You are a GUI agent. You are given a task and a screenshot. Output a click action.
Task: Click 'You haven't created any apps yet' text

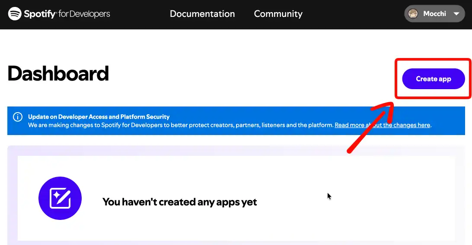coord(180,202)
